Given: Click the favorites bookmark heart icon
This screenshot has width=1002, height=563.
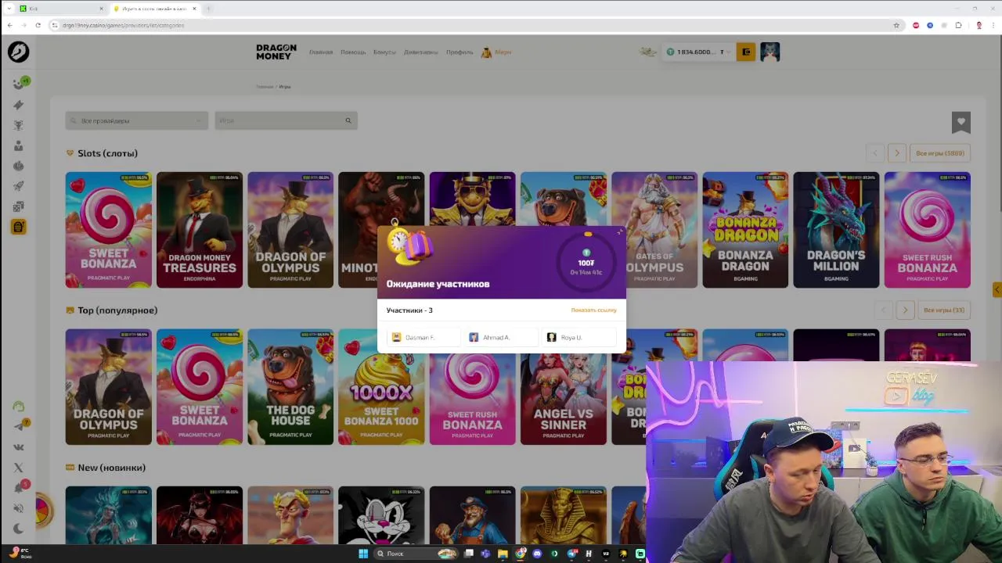Looking at the screenshot, I should [961, 121].
